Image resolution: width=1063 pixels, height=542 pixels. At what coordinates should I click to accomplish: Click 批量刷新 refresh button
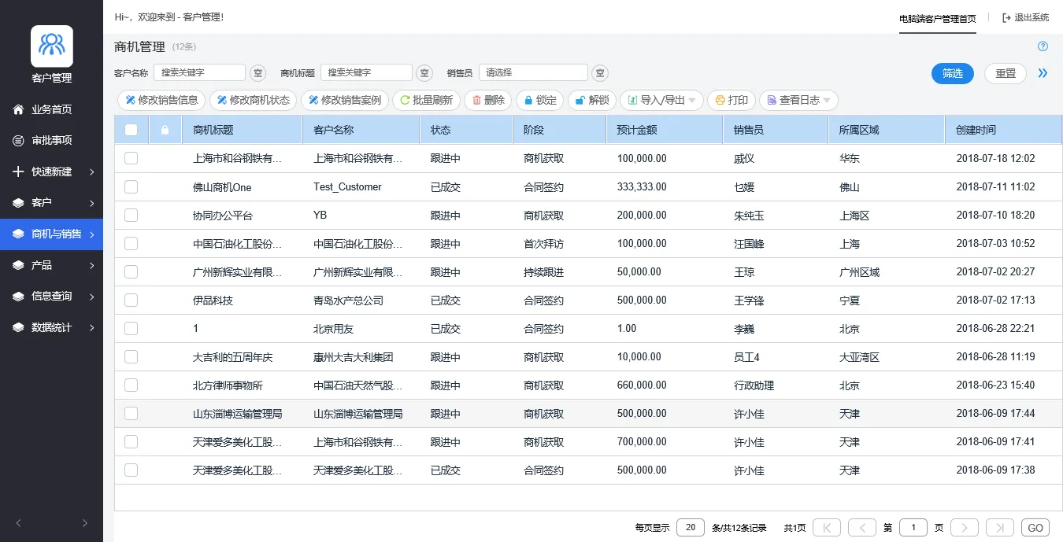426,100
